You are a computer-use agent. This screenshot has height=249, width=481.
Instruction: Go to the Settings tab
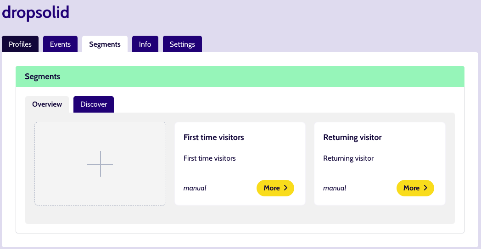coord(182,44)
